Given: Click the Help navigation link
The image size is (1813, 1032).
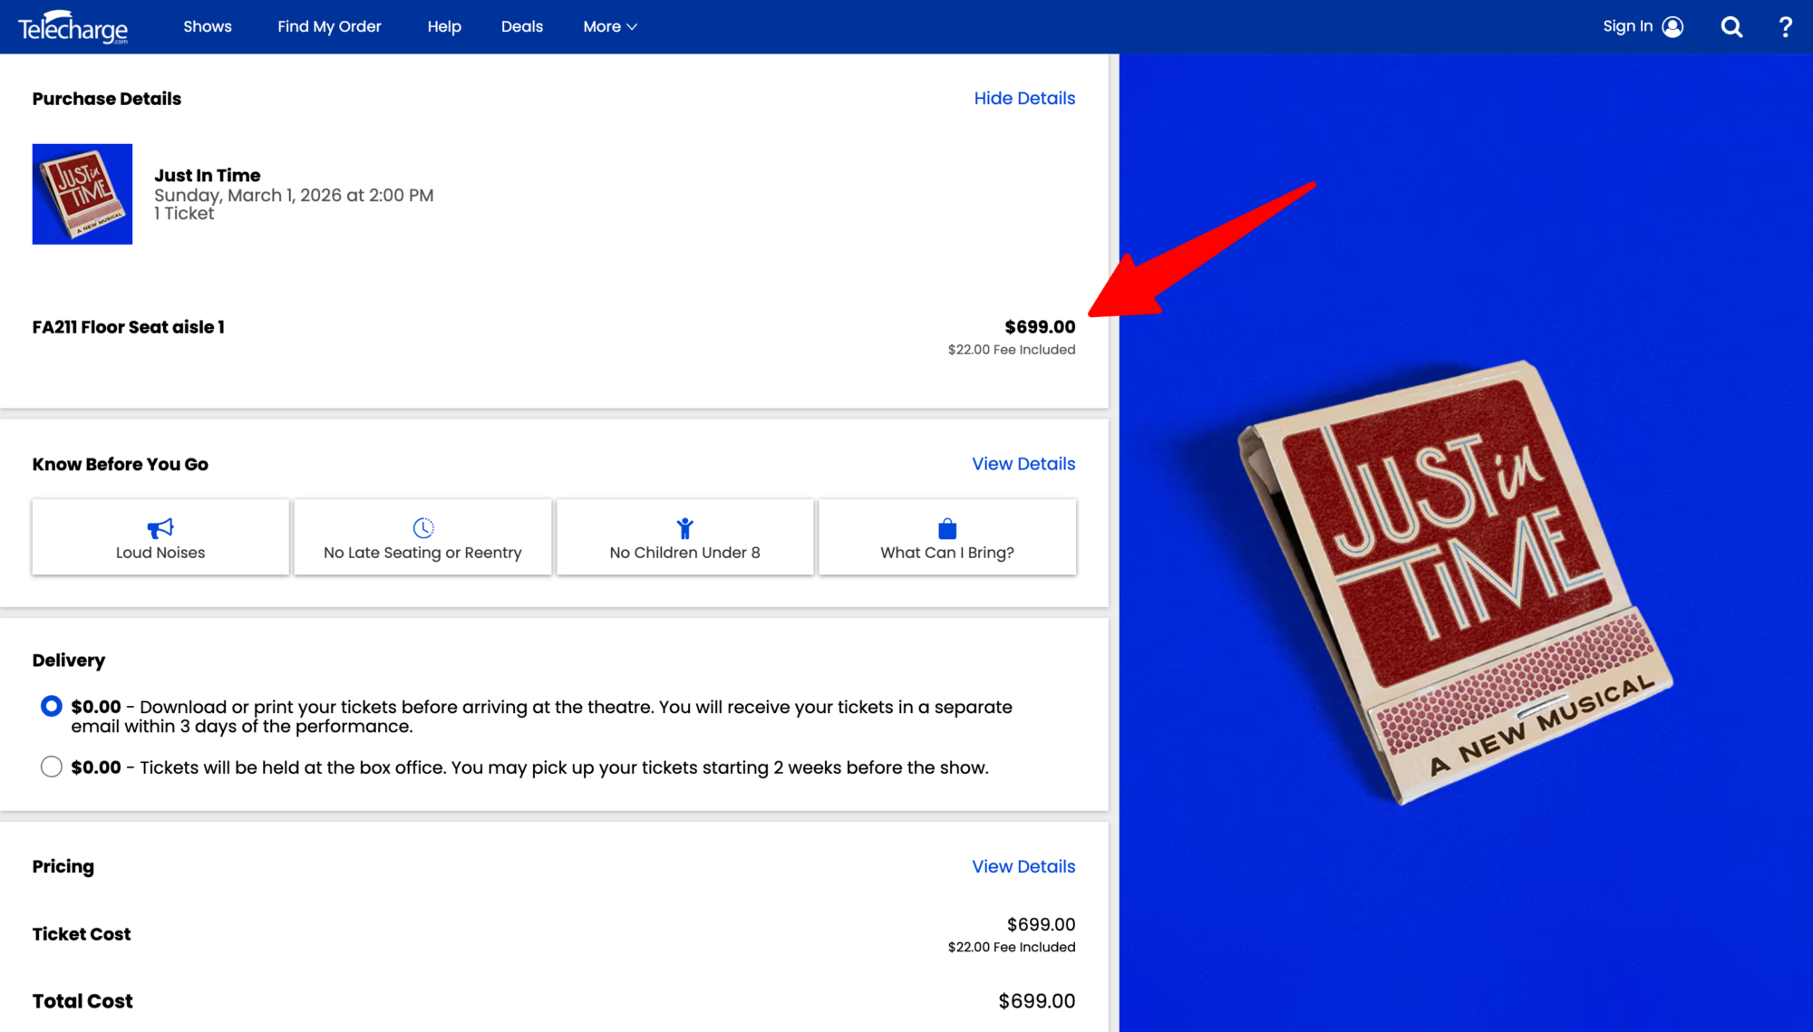Looking at the screenshot, I should pyautogui.click(x=444, y=27).
